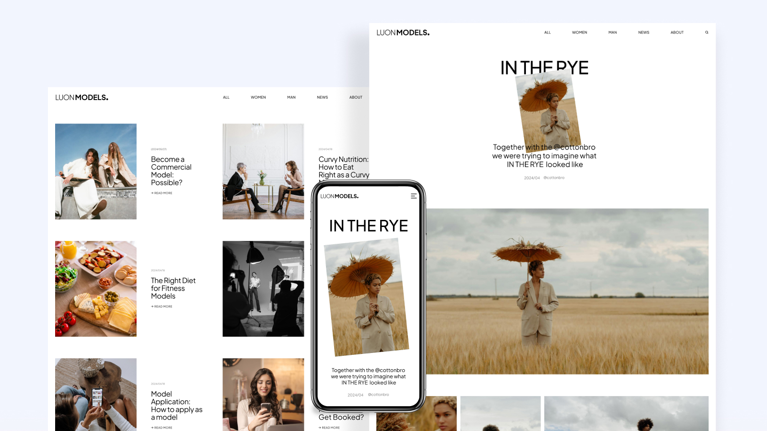This screenshot has width=767, height=431.
Task: Open the hamburger menu on the phone mockup
Action: pos(414,196)
